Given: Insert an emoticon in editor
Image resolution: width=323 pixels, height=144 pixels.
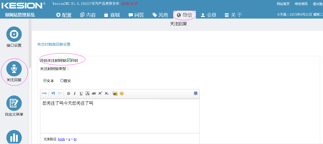Looking at the screenshot, I should pyautogui.click(x=122, y=93).
